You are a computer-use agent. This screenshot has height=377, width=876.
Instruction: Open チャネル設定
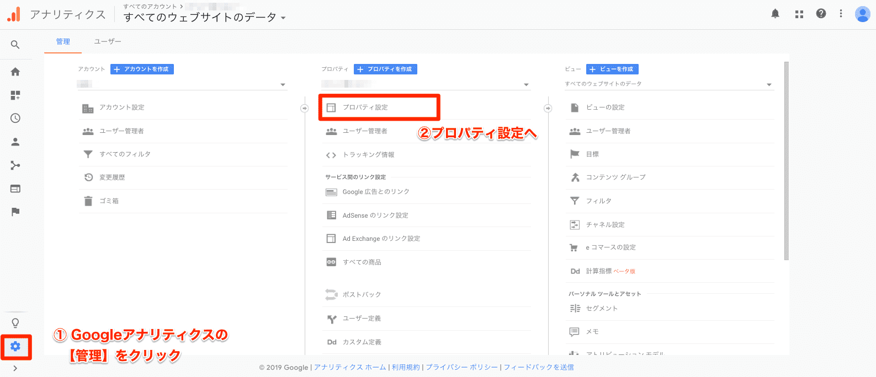(x=606, y=225)
